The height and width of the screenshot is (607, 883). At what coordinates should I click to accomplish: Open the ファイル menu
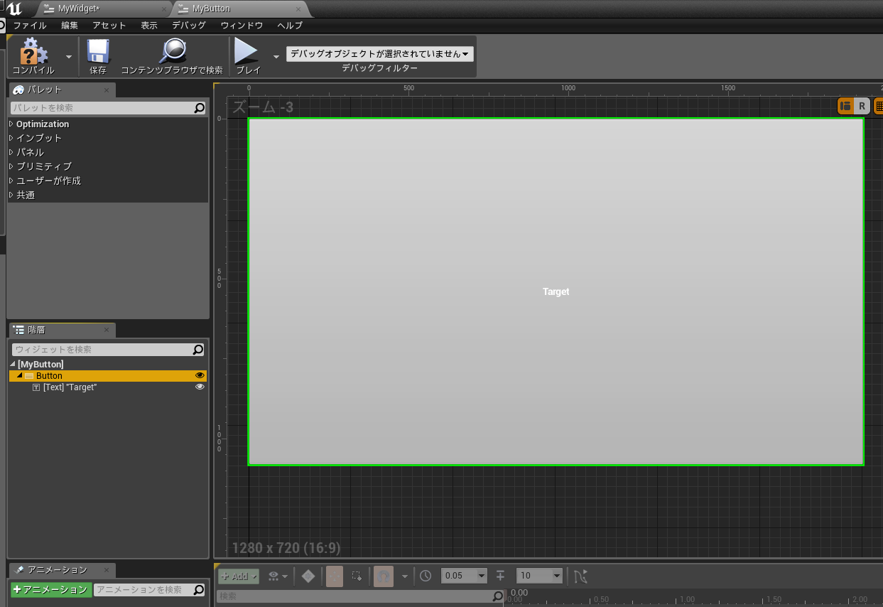pos(30,26)
